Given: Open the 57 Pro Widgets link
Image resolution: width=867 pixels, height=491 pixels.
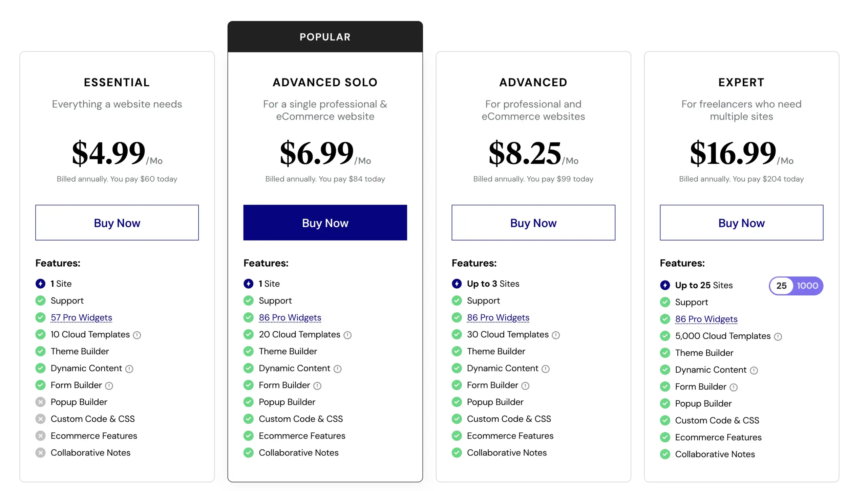Looking at the screenshot, I should [x=81, y=317].
